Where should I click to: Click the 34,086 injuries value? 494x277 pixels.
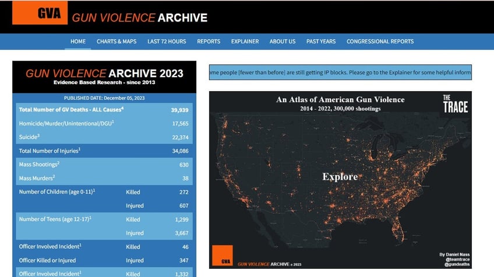[180, 151]
